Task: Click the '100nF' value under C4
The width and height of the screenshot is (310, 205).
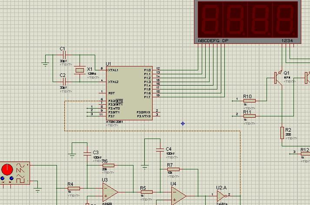Action: coord(170,153)
